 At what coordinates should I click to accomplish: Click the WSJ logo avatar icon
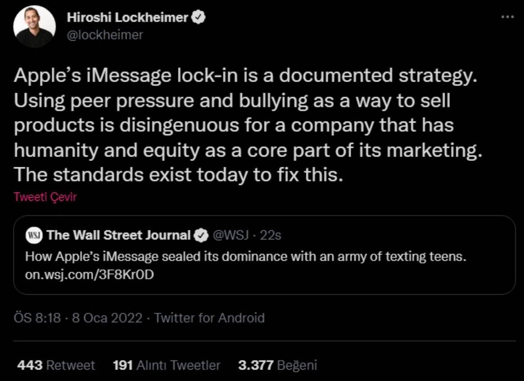(x=33, y=235)
